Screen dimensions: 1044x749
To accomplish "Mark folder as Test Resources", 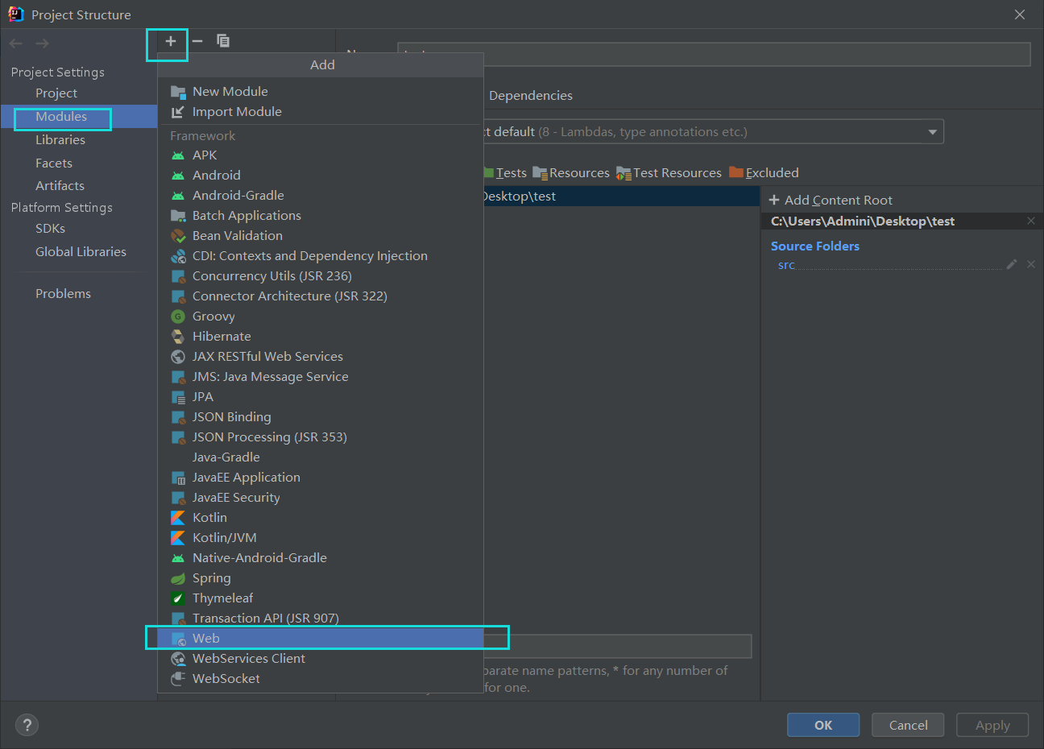I will pos(669,173).
